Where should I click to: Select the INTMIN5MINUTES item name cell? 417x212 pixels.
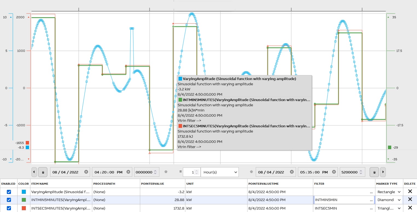pos(61,200)
